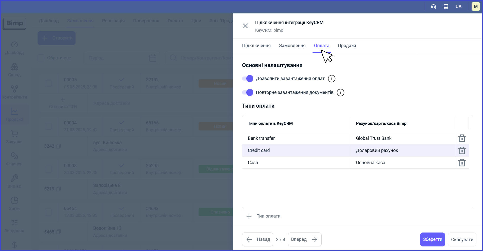Open Реалізація top menu tab
This screenshot has height=251, width=483.
point(113,21)
